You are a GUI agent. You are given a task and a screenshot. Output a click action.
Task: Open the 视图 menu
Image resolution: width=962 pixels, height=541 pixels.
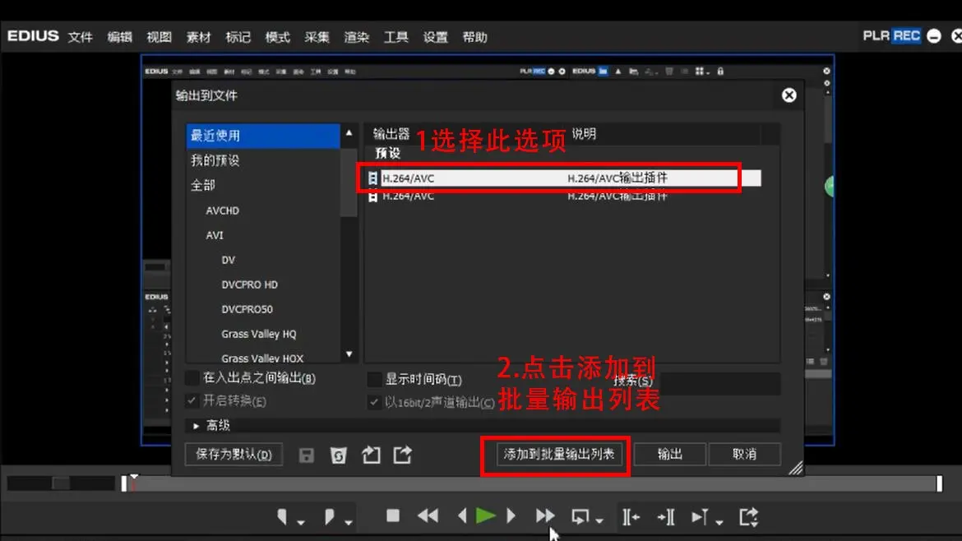tap(159, 38)
